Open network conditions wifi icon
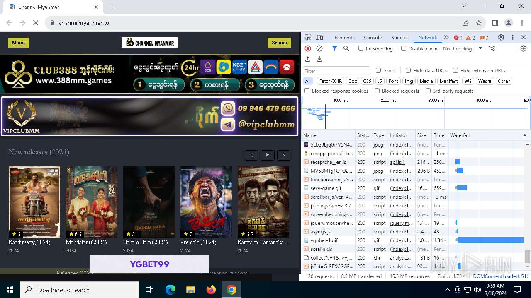This screenshot has height=298, width=531. 492,48
